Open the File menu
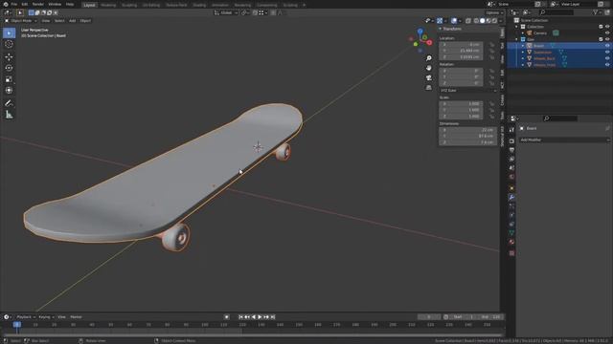Screen dimensions: 613x344 pyautogui.click(x=14, y=4)
